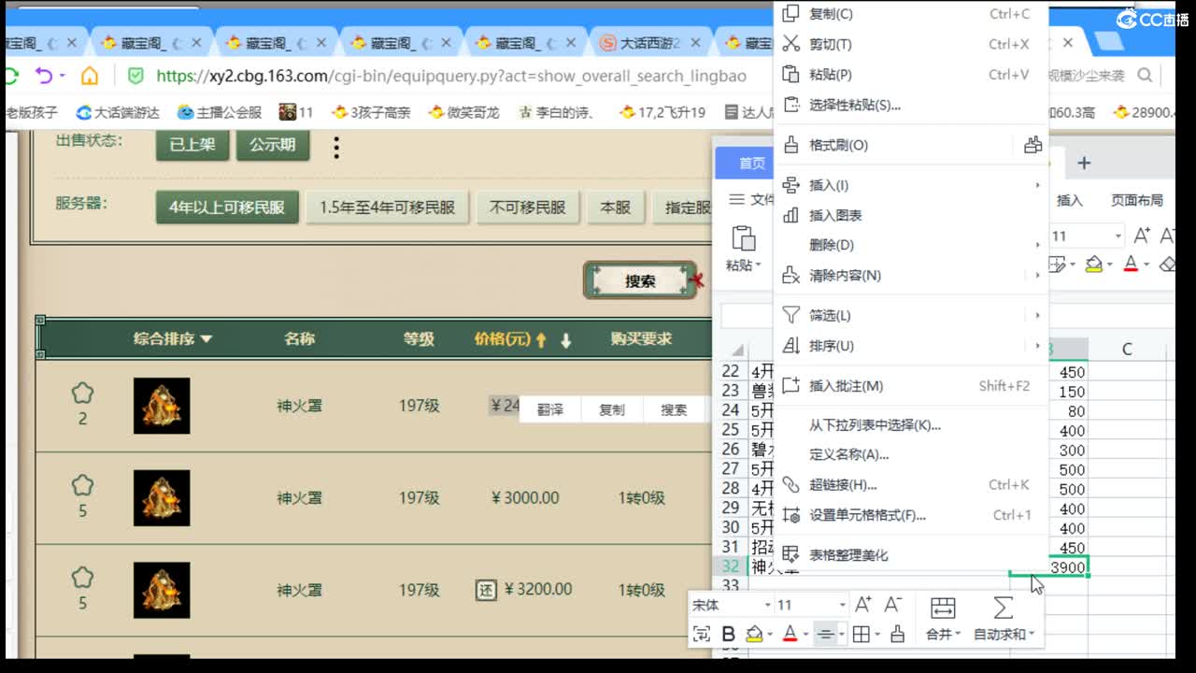Image resolution: width=1196 pixels, height=673 pixels.
Task: Toggle 4年以上可移民服 server filter
Action: click(227, 208)
